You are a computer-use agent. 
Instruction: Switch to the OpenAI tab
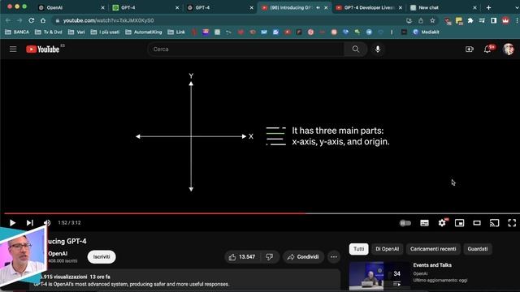click(71, 7)
